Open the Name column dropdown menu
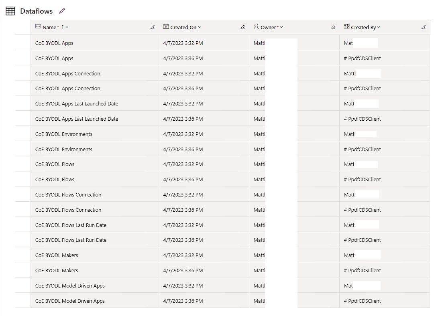Viewport: 434px width, 316px height. (67, 27)
